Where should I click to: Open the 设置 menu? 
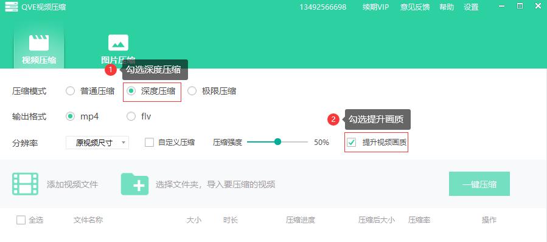[471, 7]
